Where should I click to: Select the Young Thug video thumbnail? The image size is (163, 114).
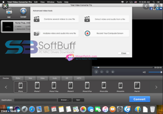tap(8, 26)
